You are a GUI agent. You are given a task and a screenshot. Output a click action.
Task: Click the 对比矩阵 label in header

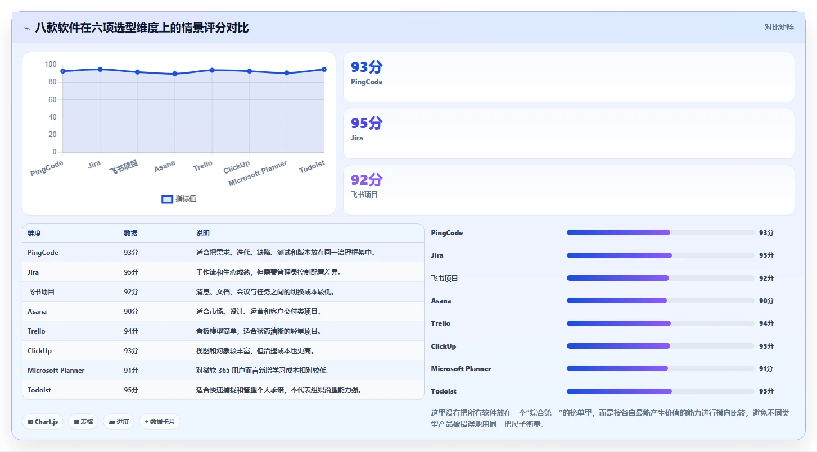(x=779, y=28)
